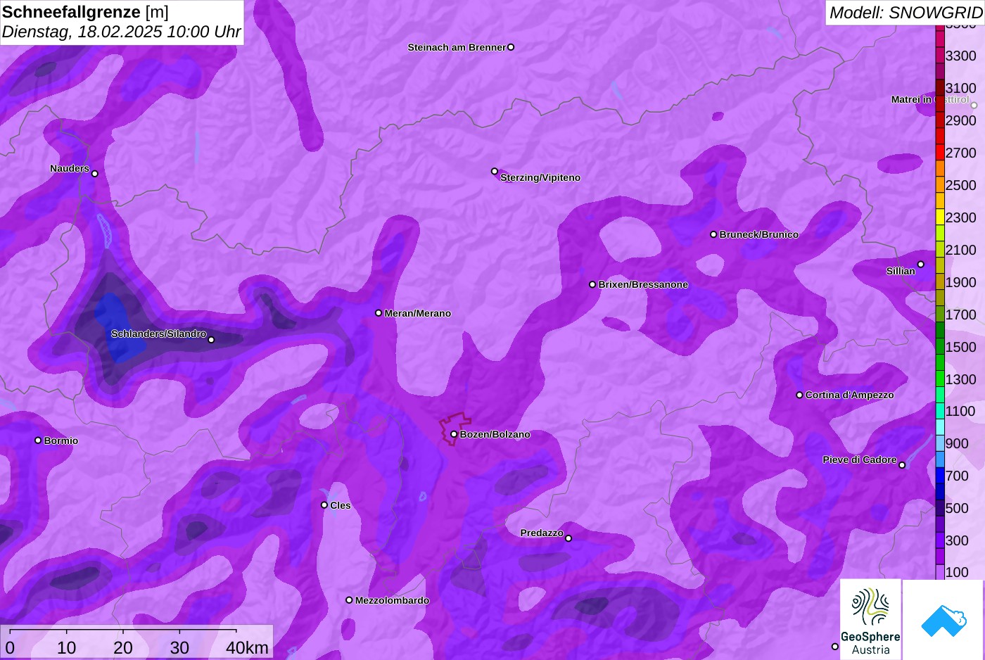
Task: Click the Mezzolombardo label text
Action: pyautogui.click(x=392, y=600)
